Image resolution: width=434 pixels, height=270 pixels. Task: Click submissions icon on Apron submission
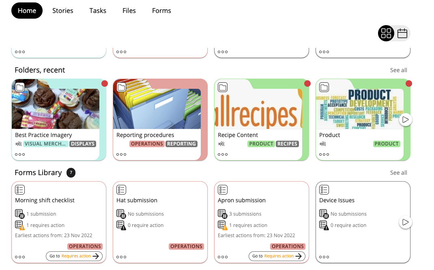pyautogui.click(x=222, y=214)
